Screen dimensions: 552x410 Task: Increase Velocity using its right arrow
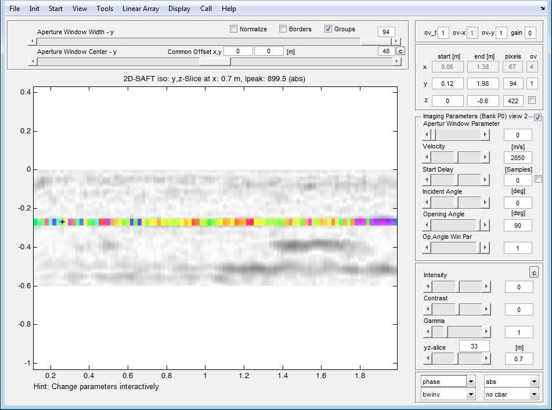pyautogui.click(x=485, y=157)
